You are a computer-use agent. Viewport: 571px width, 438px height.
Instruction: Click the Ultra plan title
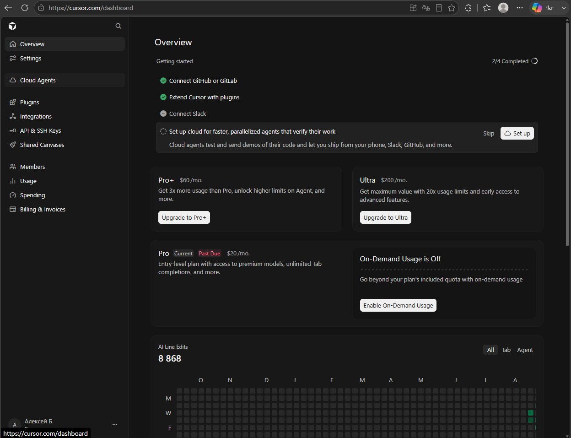(367, 180)
